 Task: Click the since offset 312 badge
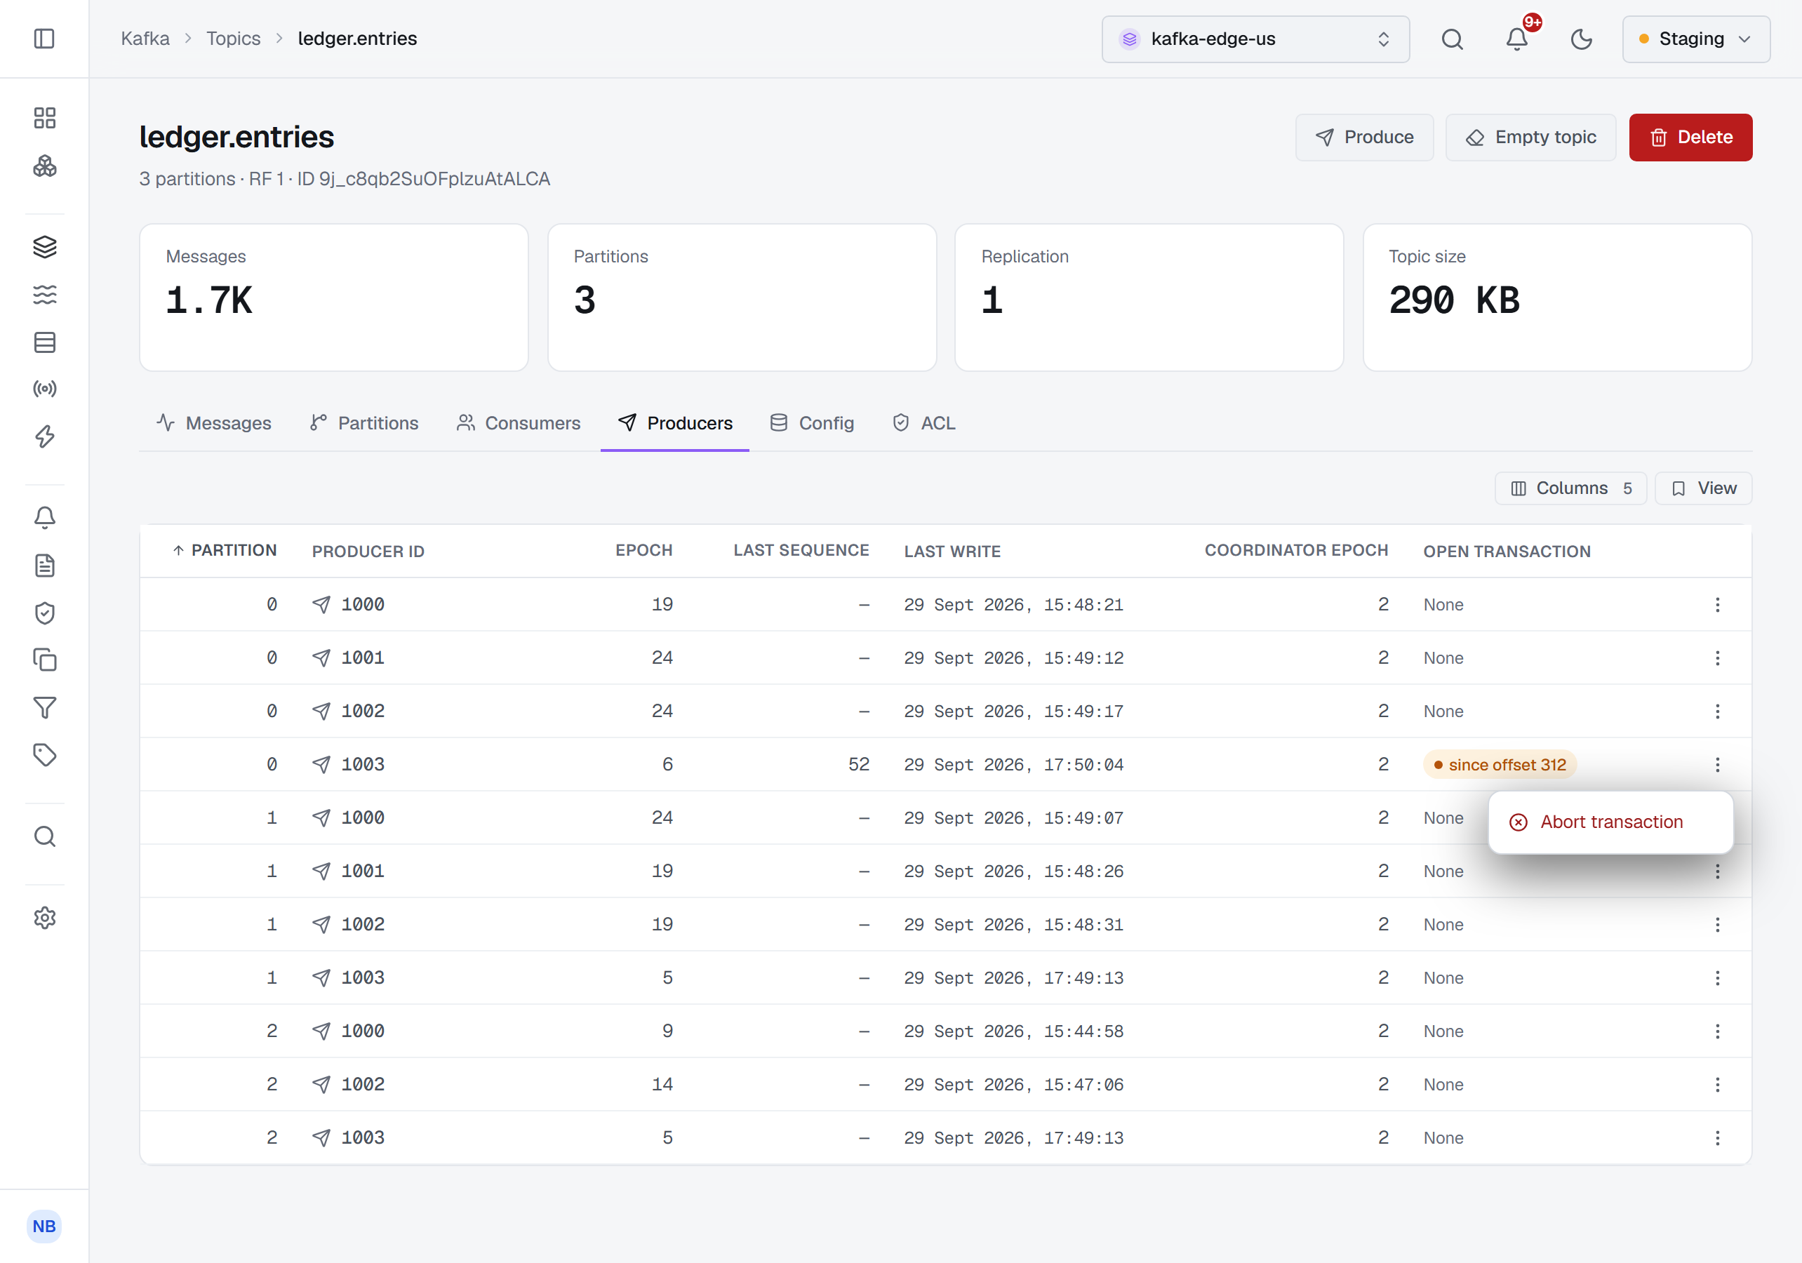pyautogui.click(x=1500, y=765)
